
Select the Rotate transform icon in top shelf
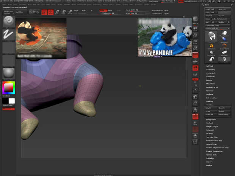pos(70,12)
